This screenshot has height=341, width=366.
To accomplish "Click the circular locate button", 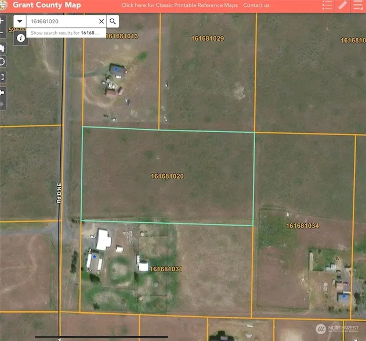I will (x=2, y=62).
